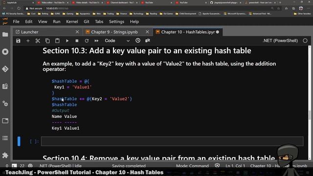Click the shield trusted icon in status bar
Viewport: 313px width, 176px height.
pos(217,166)
